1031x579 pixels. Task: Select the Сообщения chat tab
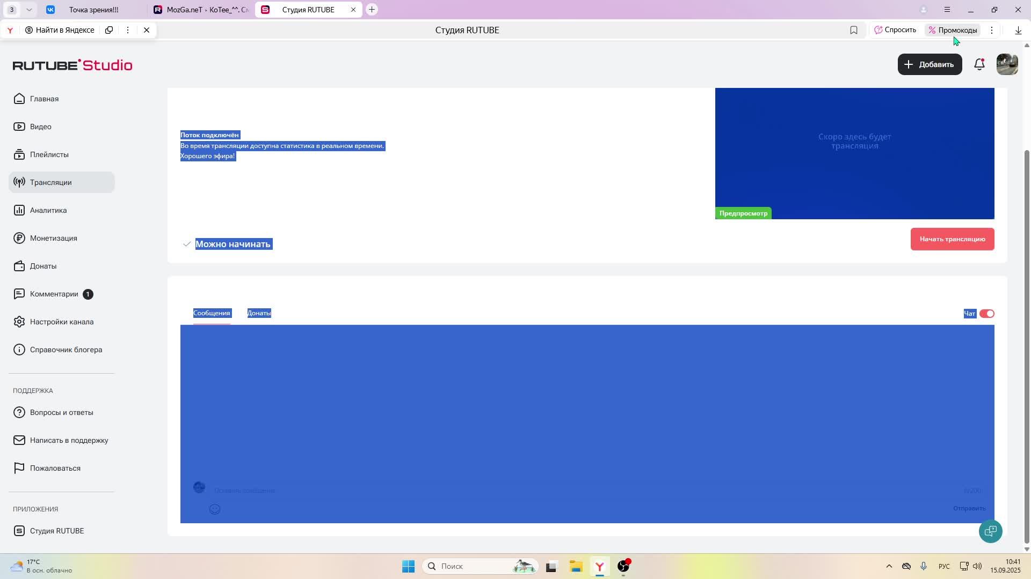(212, 313)
